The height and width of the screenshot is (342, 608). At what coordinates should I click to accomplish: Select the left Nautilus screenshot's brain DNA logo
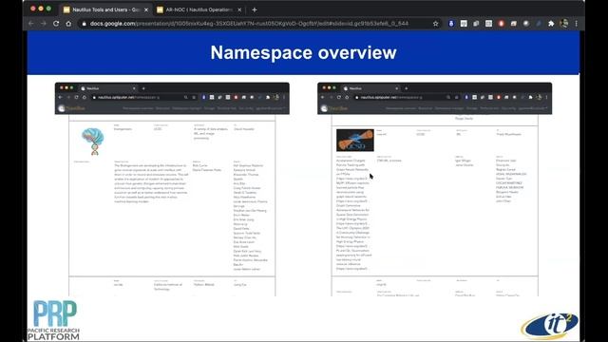(93, 142)
